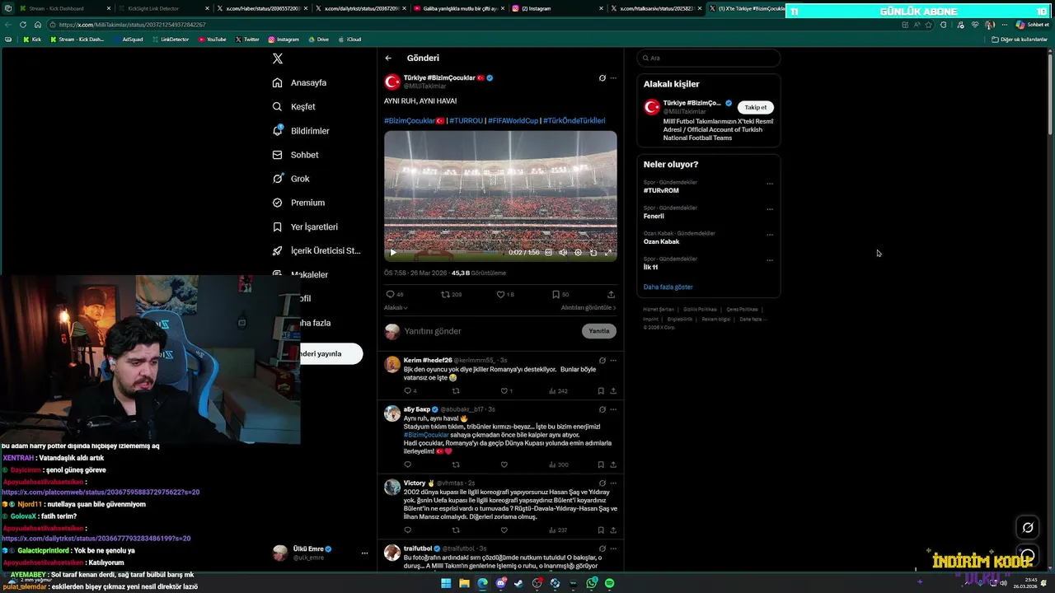Image resolution: width=1055 pixels, height=593 pixels.
Task: Open Premium in sidebar
Action: 298,203
